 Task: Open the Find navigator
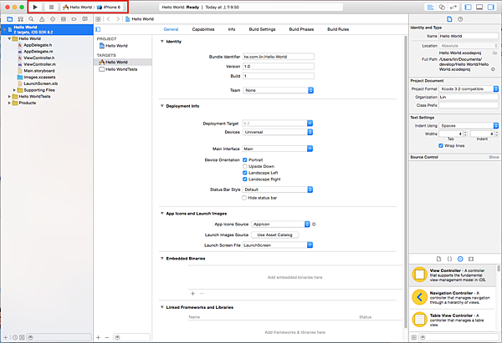coord(31,19)
